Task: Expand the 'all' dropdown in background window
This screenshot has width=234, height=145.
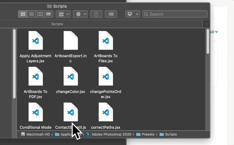Action: (x=214, y=32)
